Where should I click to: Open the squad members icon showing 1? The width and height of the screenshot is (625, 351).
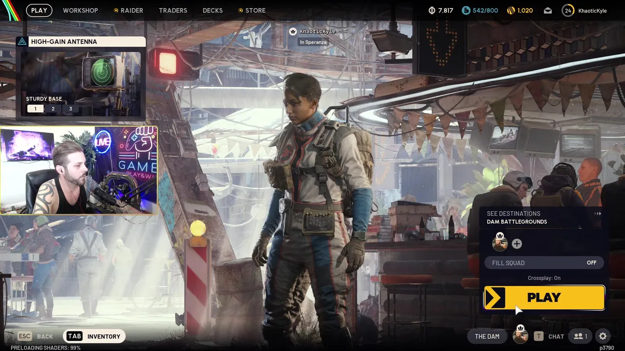tap(581, 336)
